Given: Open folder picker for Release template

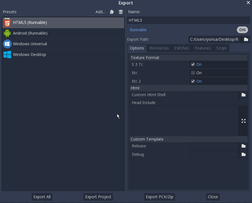Looking at the screenshot, I should click(x=243, y=146).
